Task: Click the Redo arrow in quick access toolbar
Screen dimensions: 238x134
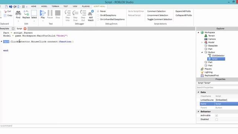Action: (x=15, y=7)
